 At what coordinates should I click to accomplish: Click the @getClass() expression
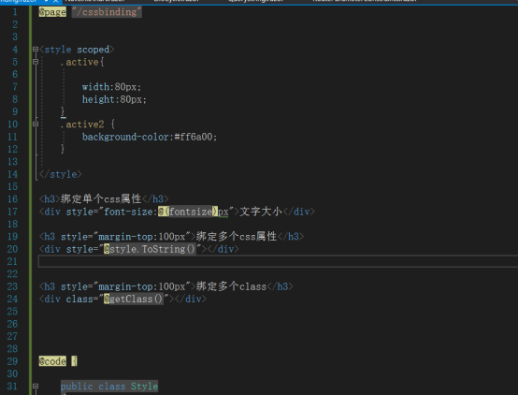coord(134,299)
